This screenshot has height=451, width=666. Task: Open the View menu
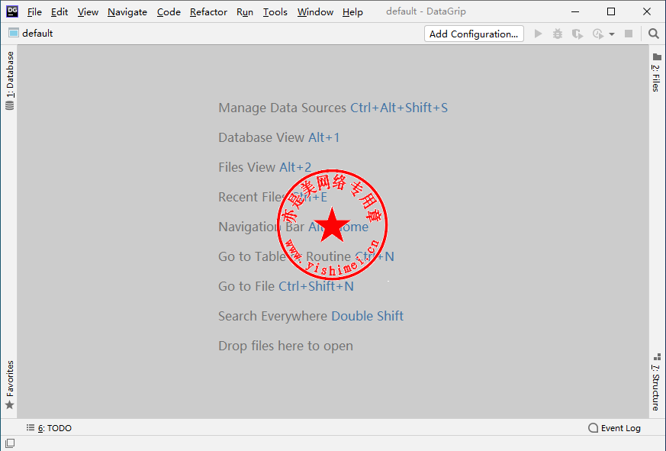pos(88,12)
